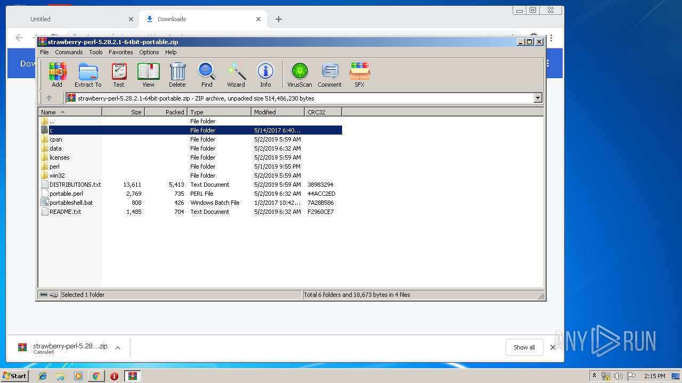Image resolution: width=682 pixels, height=383 pixels.
Task: Sort by the Packed column header
Action: pos(166,112)
